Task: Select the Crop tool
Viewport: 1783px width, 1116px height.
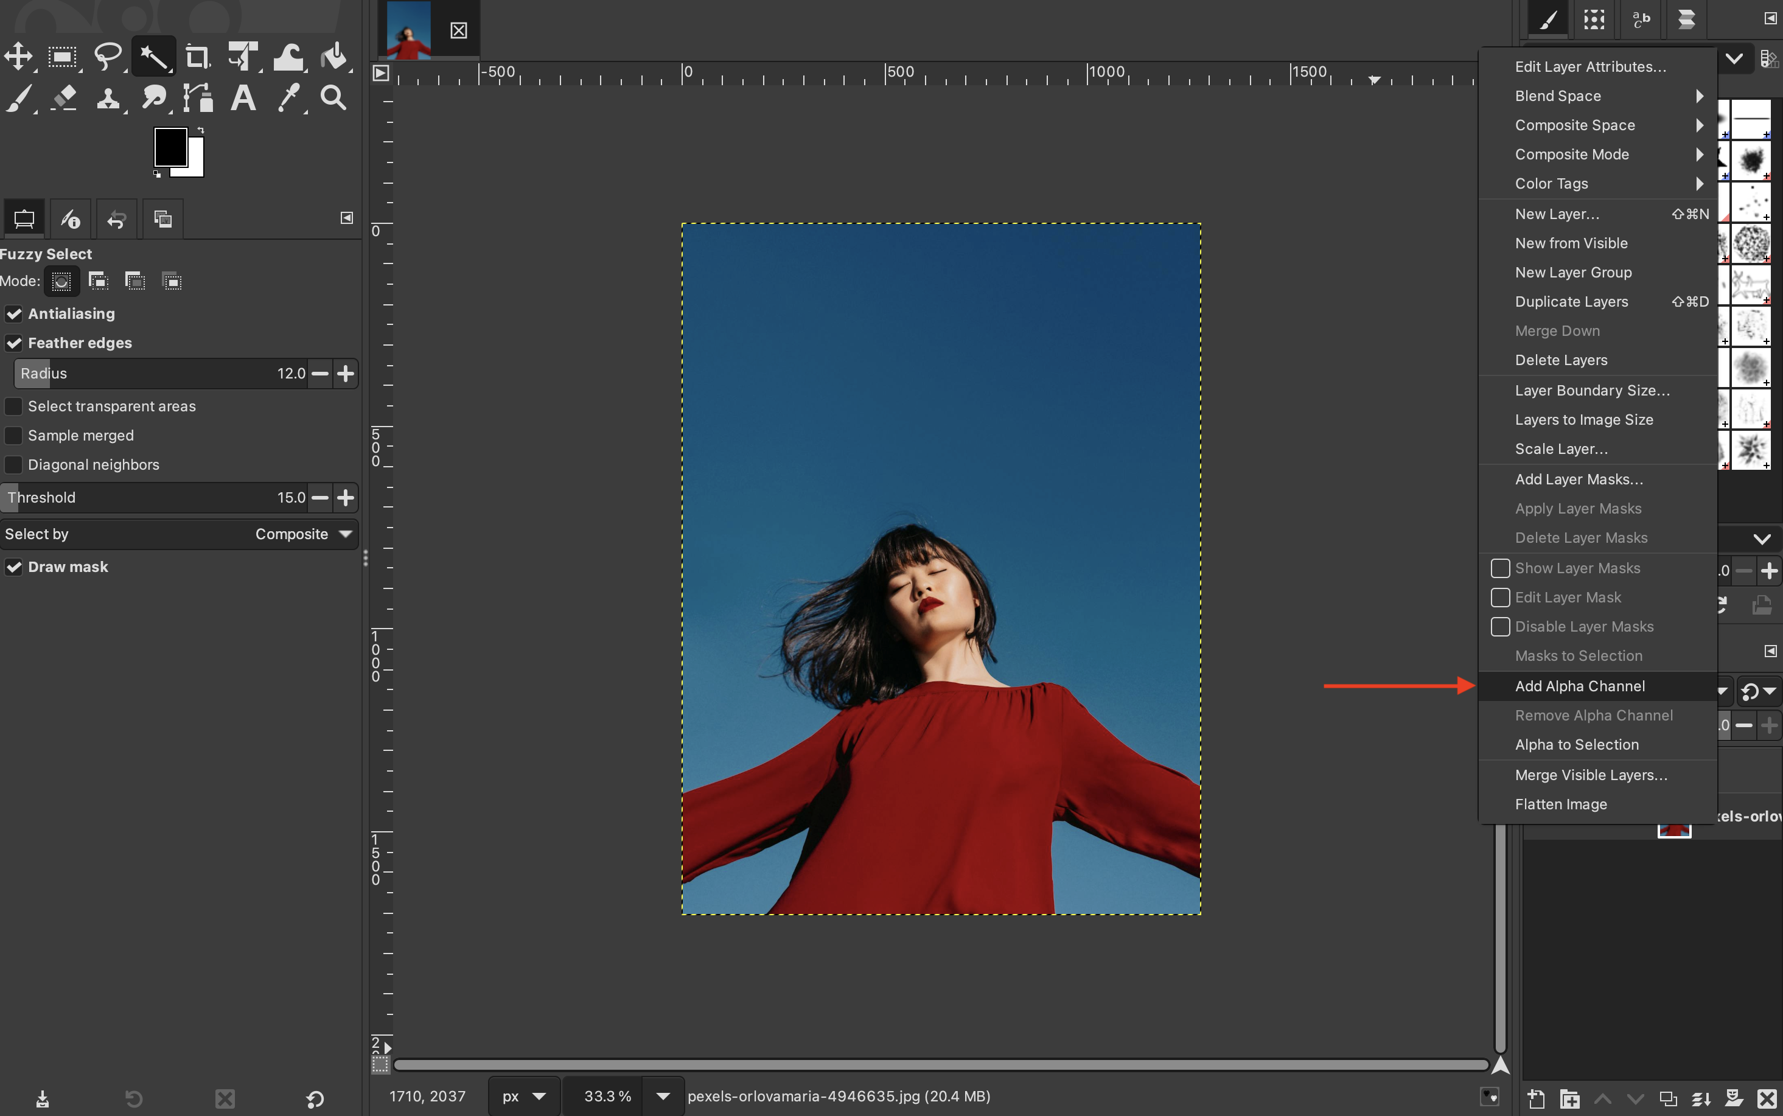Action: click(x=197, y=56)
